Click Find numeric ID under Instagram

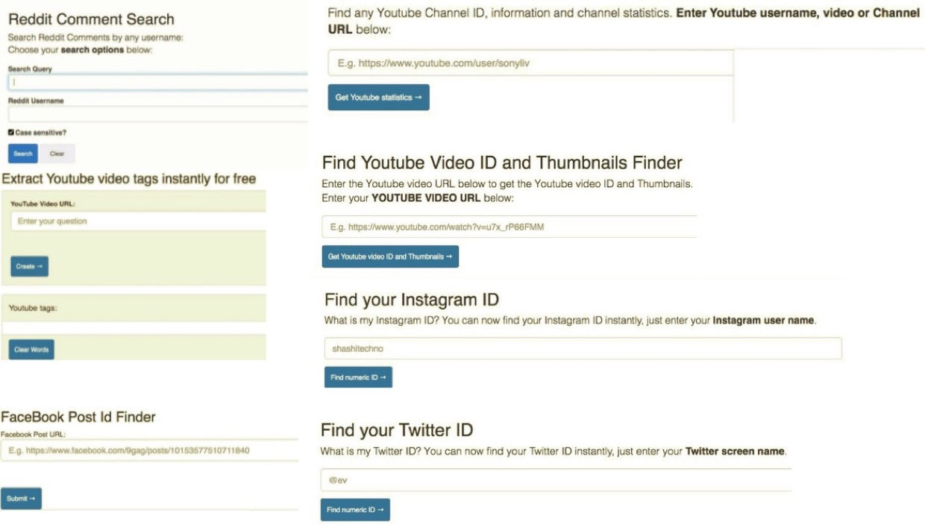click(358, 377)
